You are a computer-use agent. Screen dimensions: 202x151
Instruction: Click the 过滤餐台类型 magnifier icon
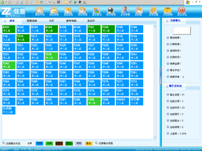click(96, 143)
